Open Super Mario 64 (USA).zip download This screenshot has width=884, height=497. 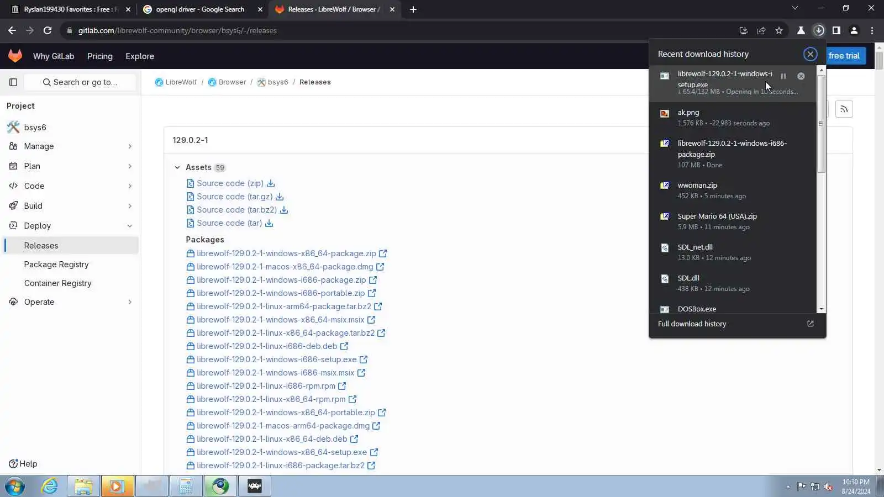[732, 221]
